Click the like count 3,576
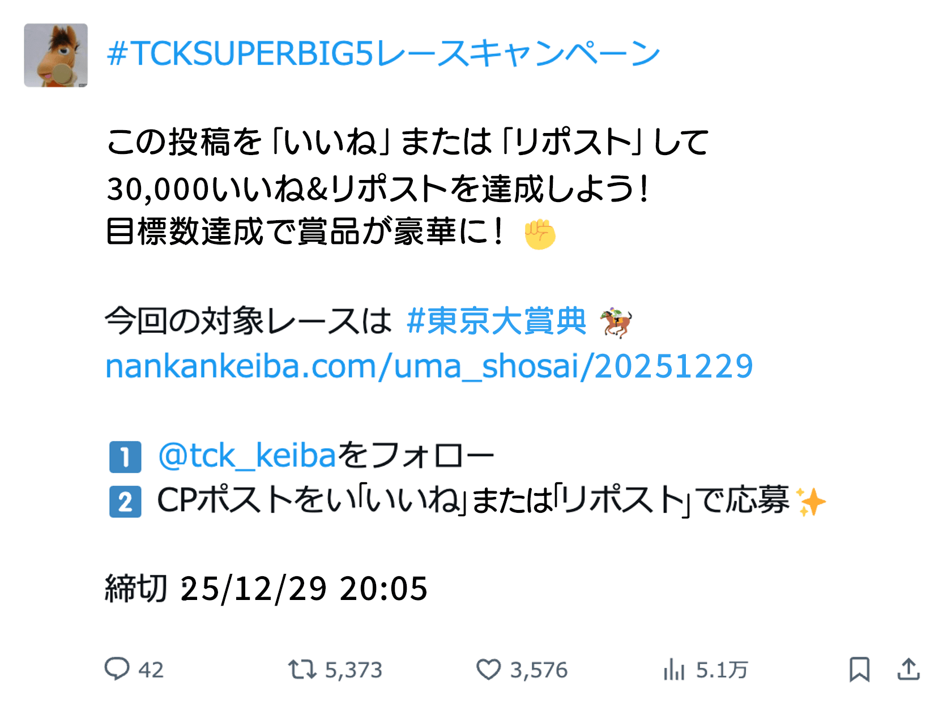This screenshot has width=947, height=703. 539,670
